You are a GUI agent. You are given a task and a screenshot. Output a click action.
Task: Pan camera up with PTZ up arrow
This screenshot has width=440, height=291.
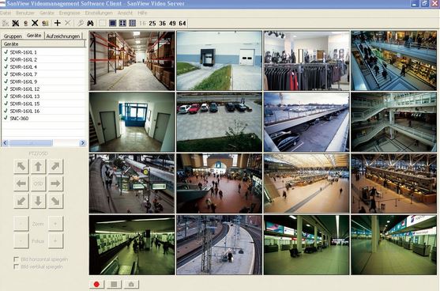coord(38,166)
